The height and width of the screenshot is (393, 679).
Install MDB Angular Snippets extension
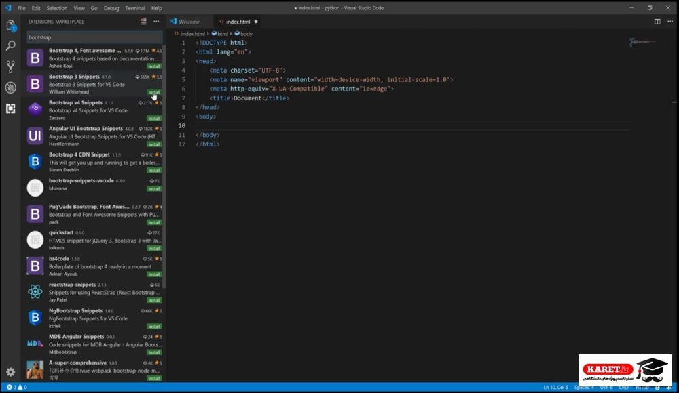[x=154, y=352]
